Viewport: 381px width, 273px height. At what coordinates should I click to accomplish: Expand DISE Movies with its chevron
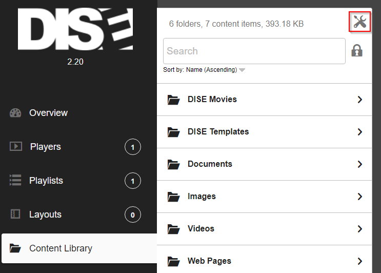[360, 100]
